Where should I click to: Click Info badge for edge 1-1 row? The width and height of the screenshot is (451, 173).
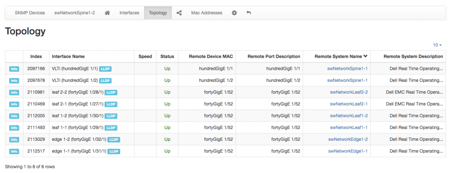tap(14, 151)
